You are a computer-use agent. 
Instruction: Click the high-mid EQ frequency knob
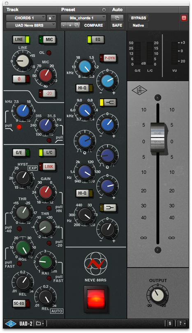pyautogui.click(x=85, y=111)
